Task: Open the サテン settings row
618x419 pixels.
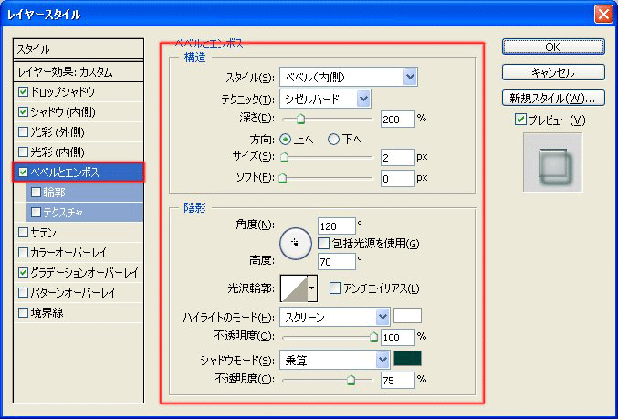Action: pos(79,233)
